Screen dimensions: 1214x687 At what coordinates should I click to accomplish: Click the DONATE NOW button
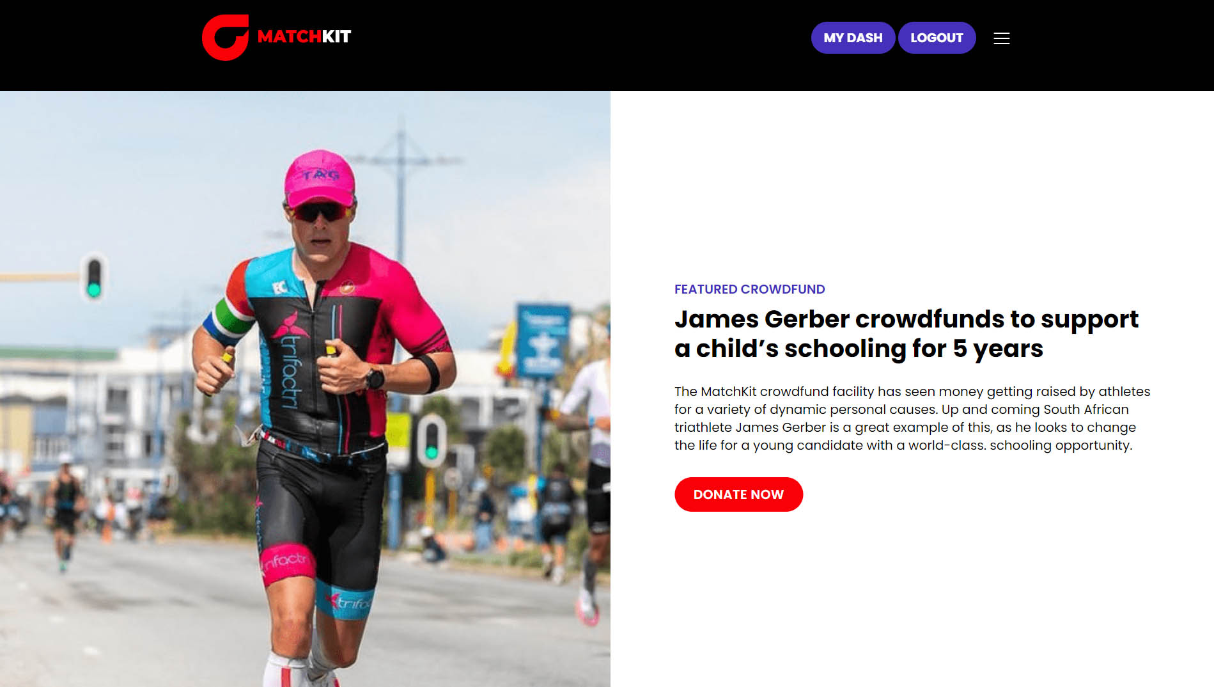tap(738, 494)
